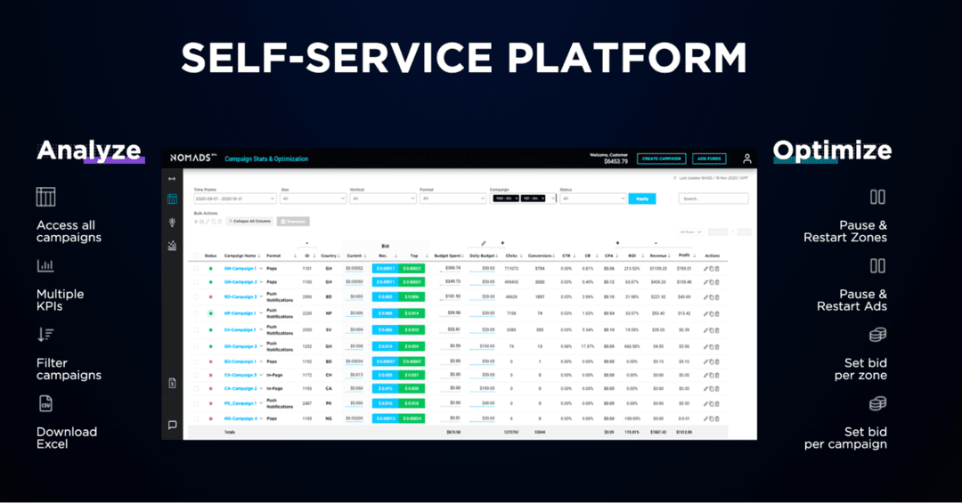Select the GH-Campaign 1 row checkbox
This screenshot has width=962, height=503.
point(196,269)
